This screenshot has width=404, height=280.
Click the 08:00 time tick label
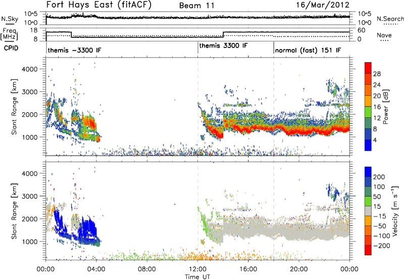coord(147,269)
